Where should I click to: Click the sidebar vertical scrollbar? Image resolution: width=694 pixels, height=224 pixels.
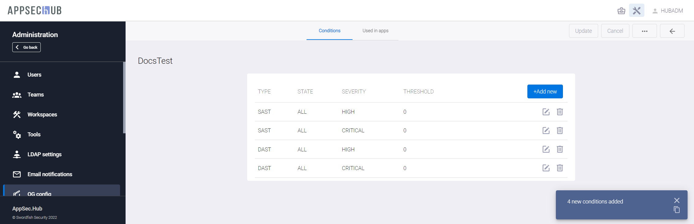(124, 98)
